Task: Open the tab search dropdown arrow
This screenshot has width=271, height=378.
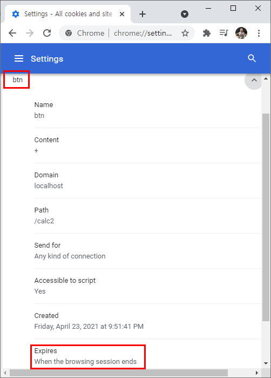Action: (x=185, y=14)
